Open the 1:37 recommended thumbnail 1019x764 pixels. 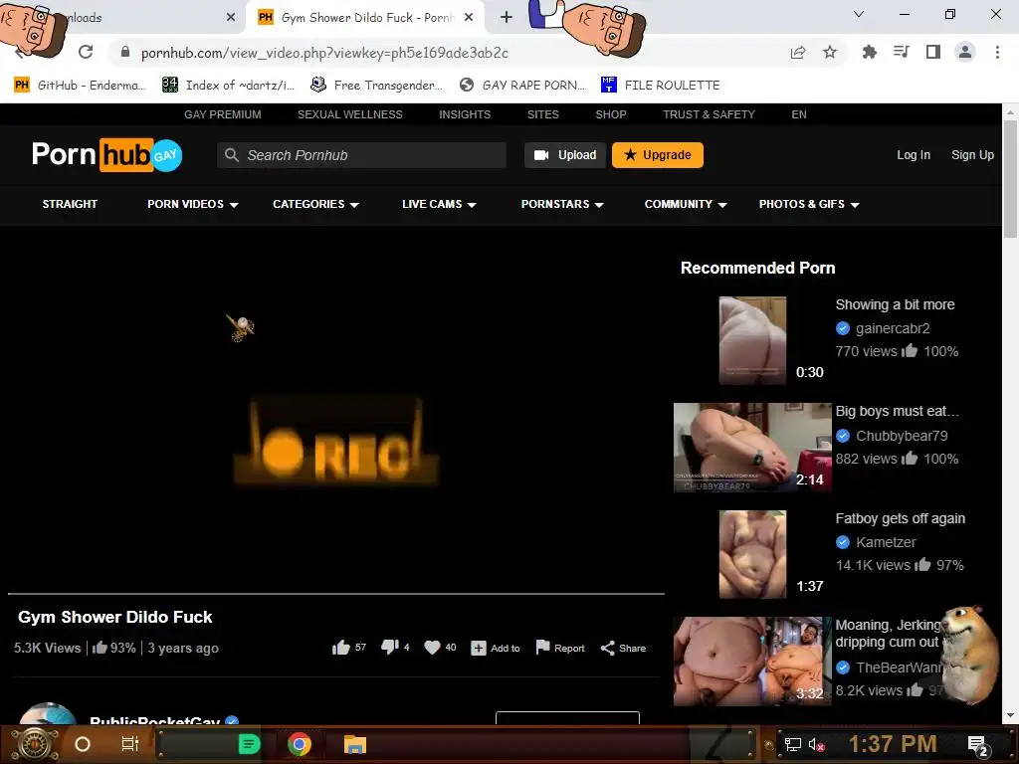tap(752, 555)
